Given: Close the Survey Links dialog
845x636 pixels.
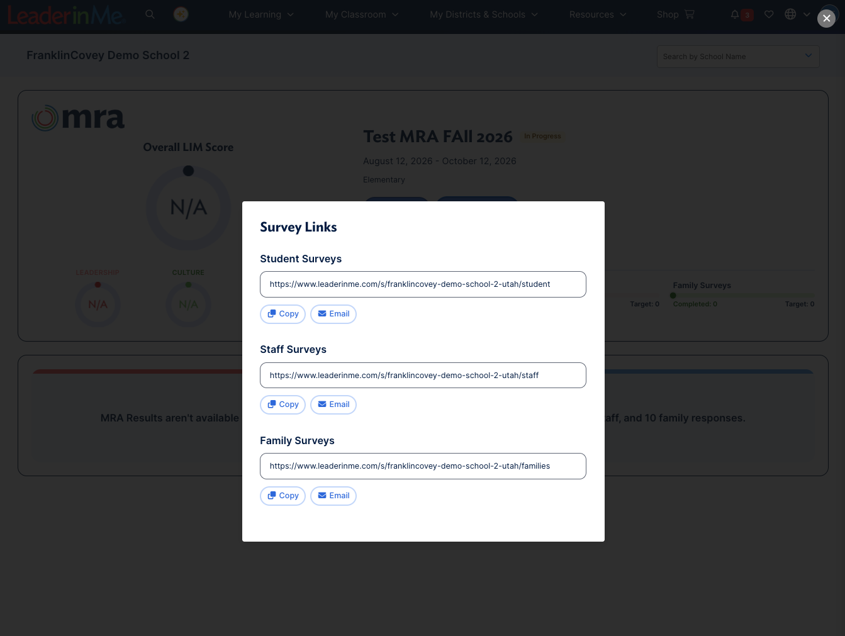Looking at the screenshot, I should [827, 18].
